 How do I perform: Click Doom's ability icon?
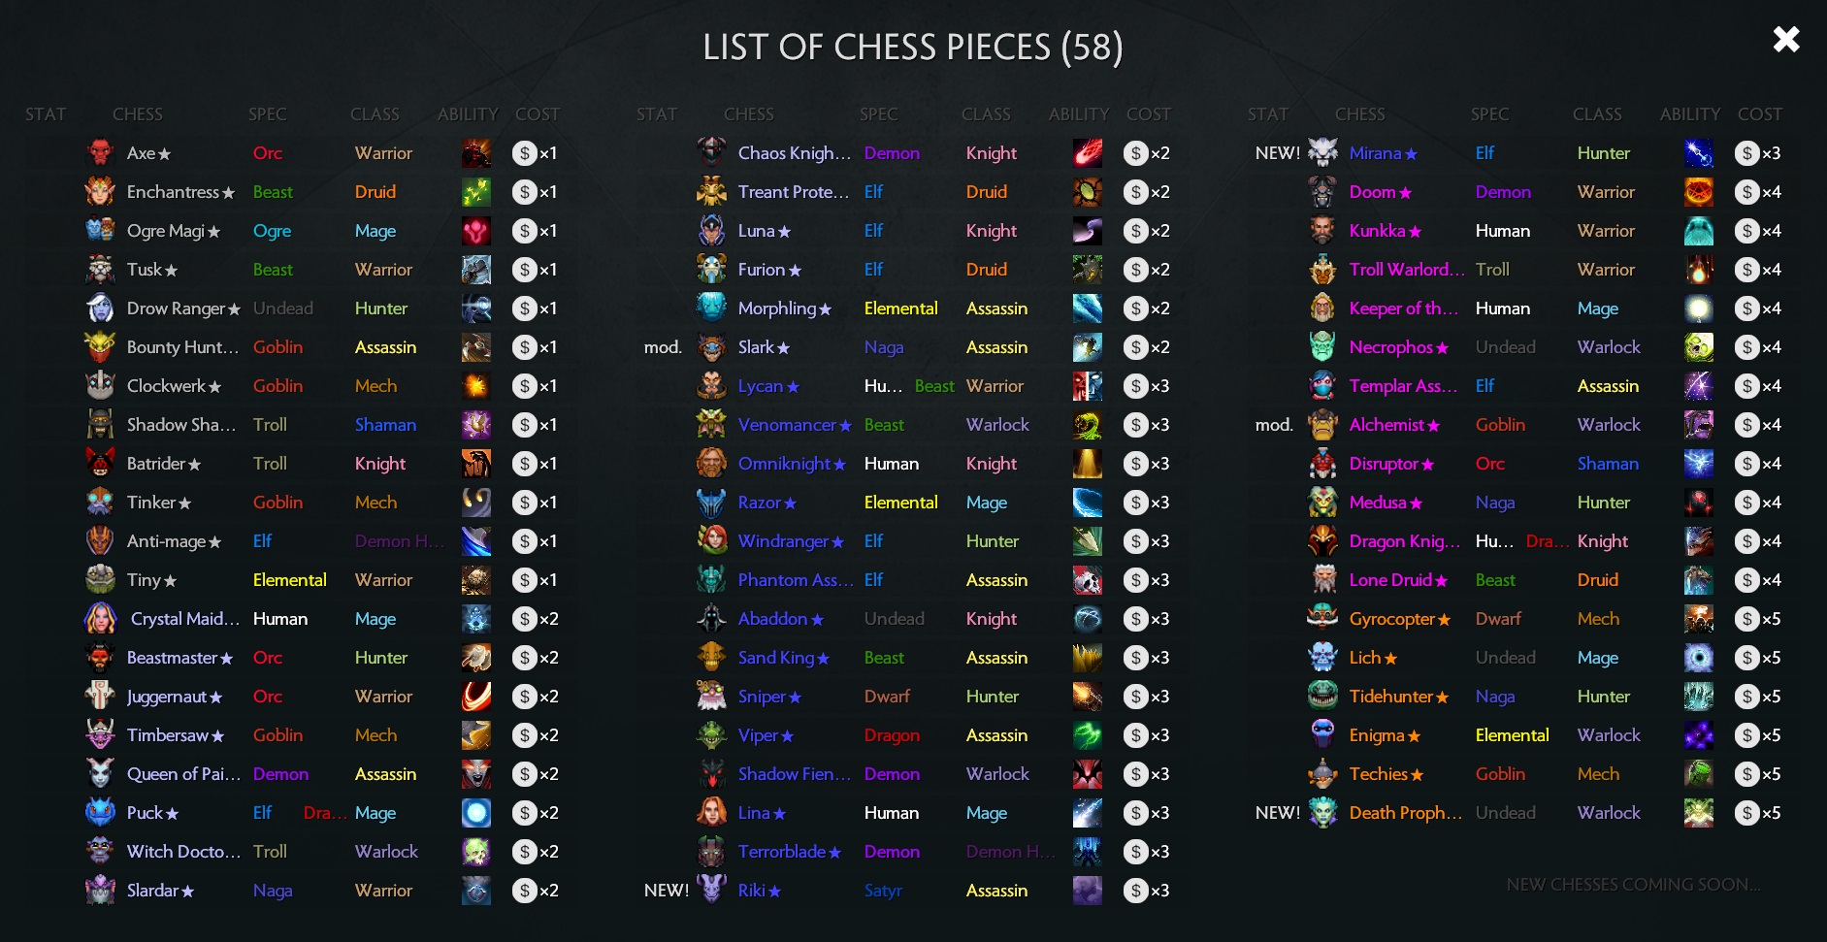(x=1698, y=192)
